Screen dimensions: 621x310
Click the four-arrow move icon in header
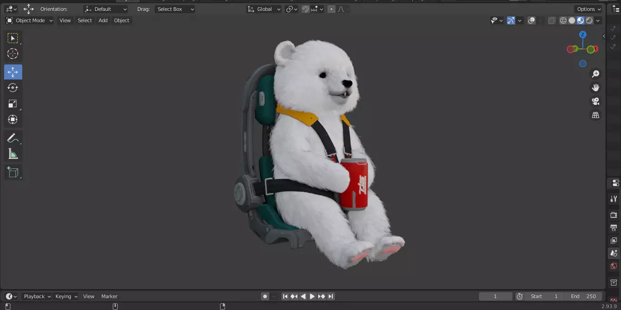pyautogui.click(x=29, y=9)
